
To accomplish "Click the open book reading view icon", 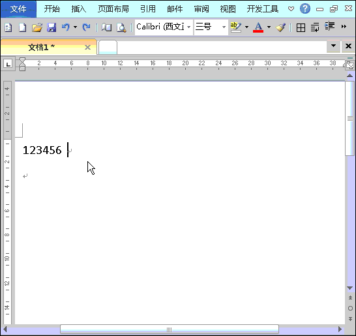I will point(106,27).
